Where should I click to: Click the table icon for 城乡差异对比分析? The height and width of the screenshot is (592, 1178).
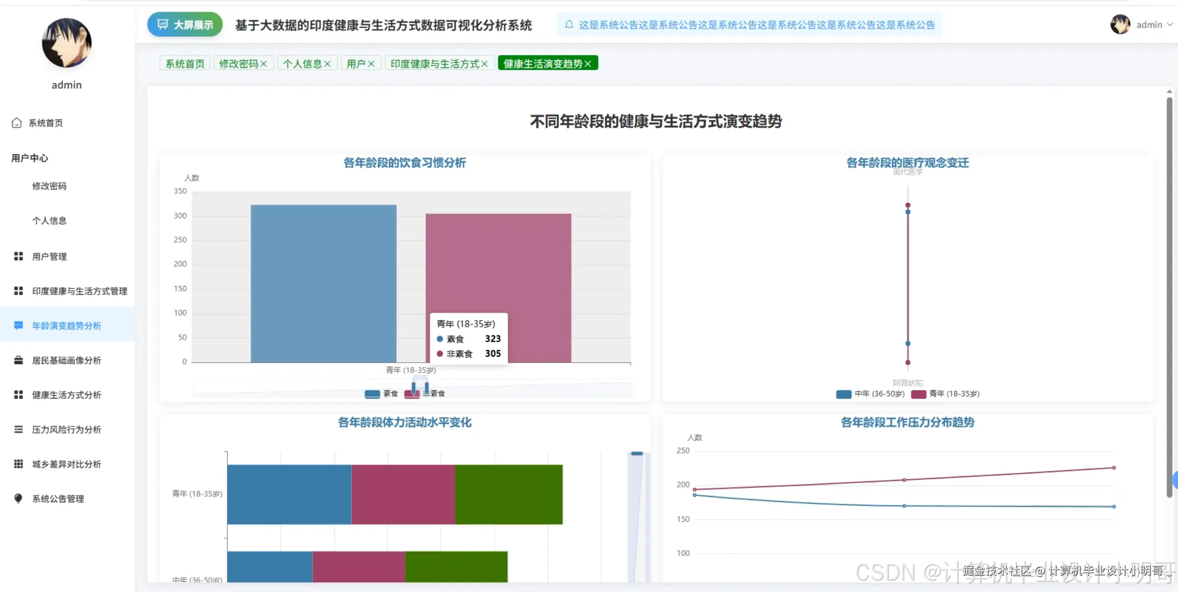coord(18,464)
